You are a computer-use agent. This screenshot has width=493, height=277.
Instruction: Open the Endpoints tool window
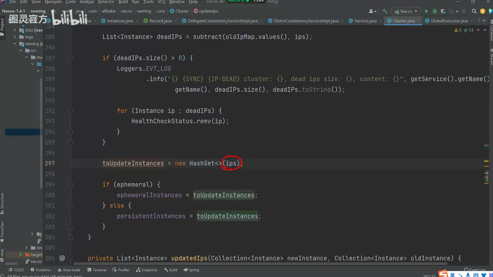pos(147,270)
